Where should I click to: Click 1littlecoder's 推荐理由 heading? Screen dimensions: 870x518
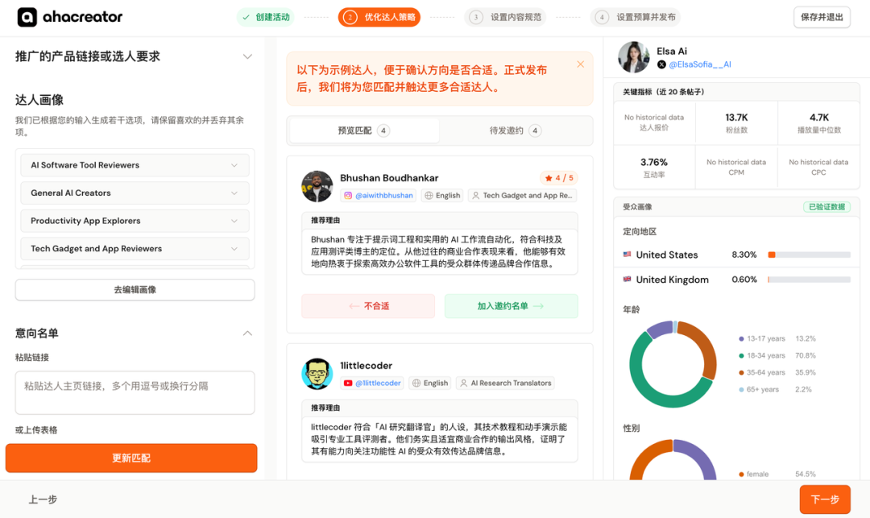(x=325, y=408)
